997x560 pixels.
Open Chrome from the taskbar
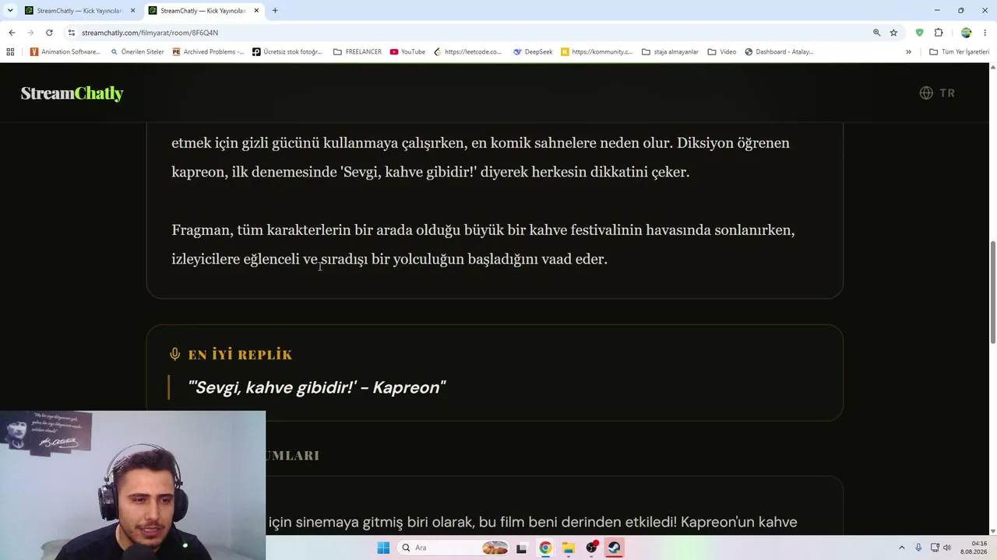click(x=545, y=548)
